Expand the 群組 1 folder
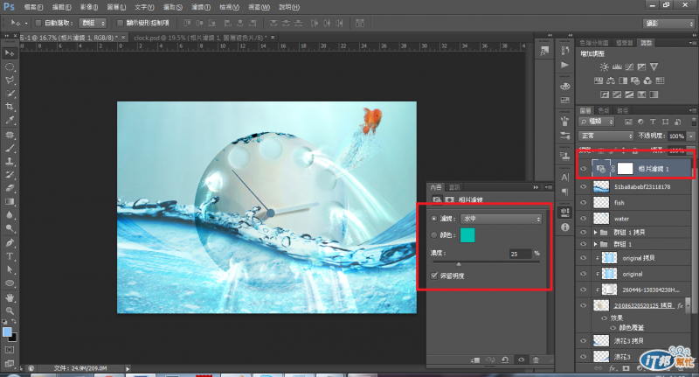 click(x=595, y=245)
